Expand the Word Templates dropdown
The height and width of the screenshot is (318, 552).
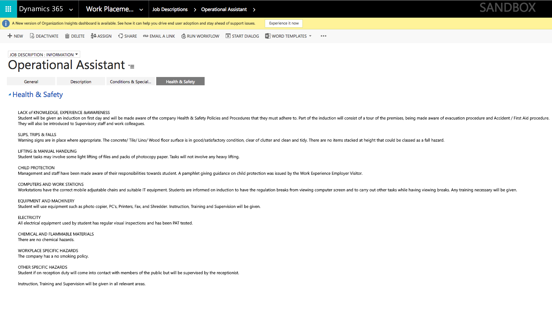(310, 36)
